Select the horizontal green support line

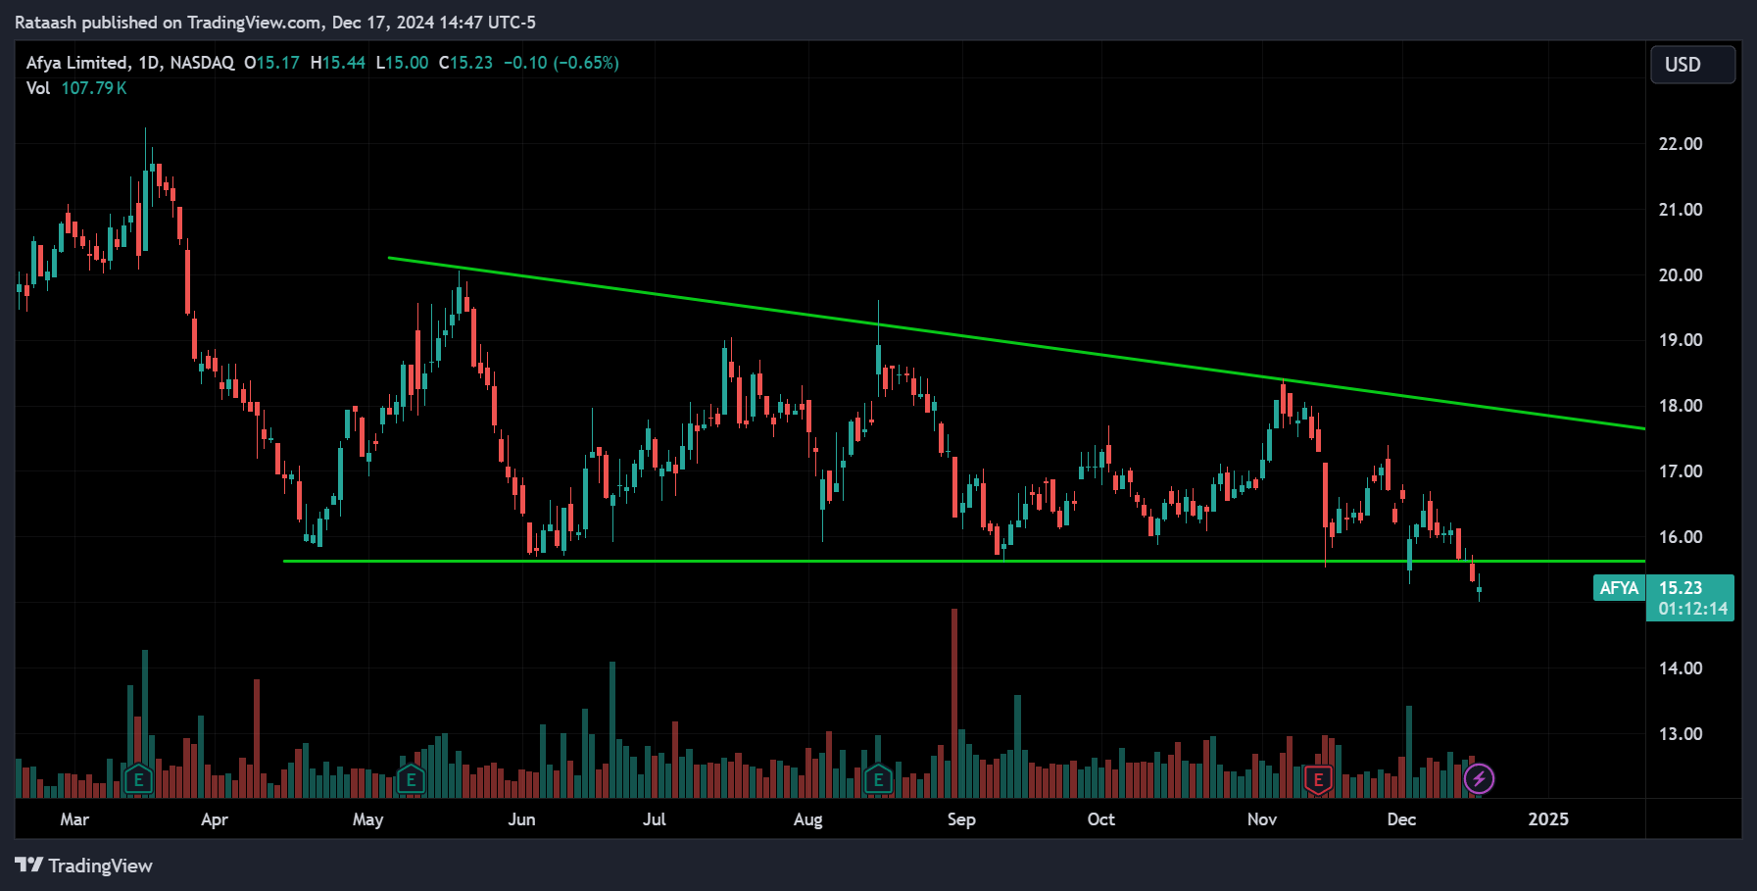[x=964, y=562]
